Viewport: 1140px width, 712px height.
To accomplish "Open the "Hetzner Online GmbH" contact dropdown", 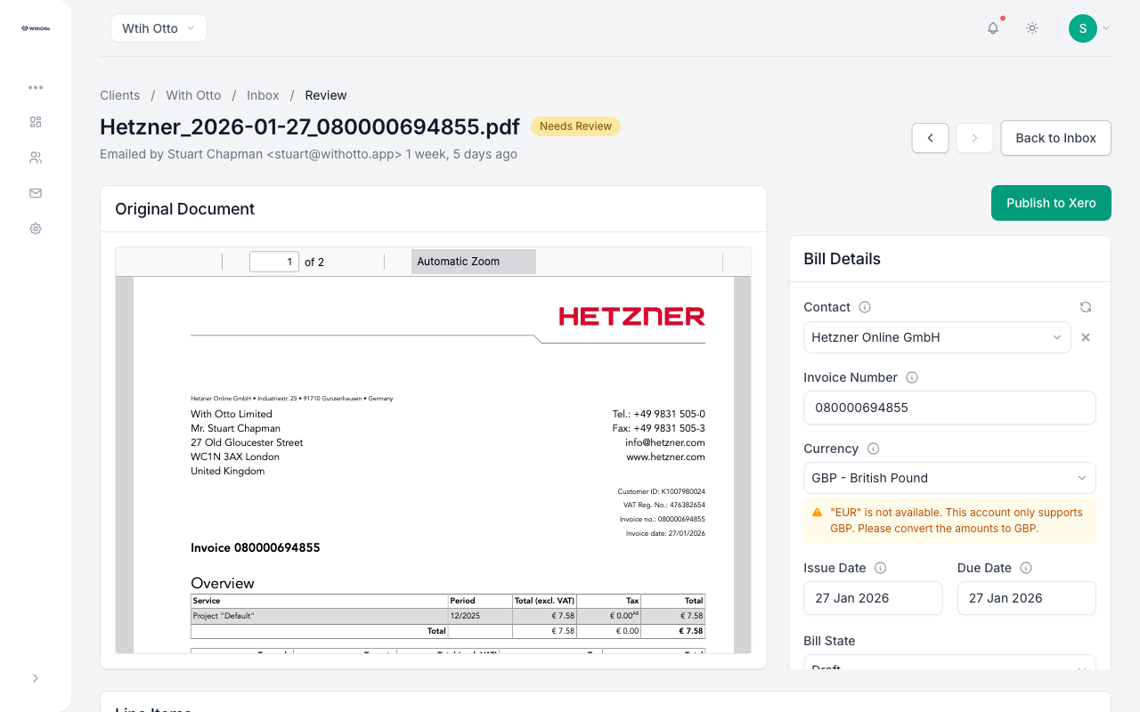I will (x=937, y=337).
